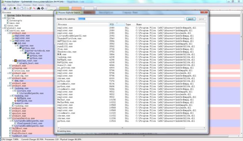Click the salmon physical memory mini graph
Image resolution: width=243 pixels, height=141 pixels.
coord(76,8)
